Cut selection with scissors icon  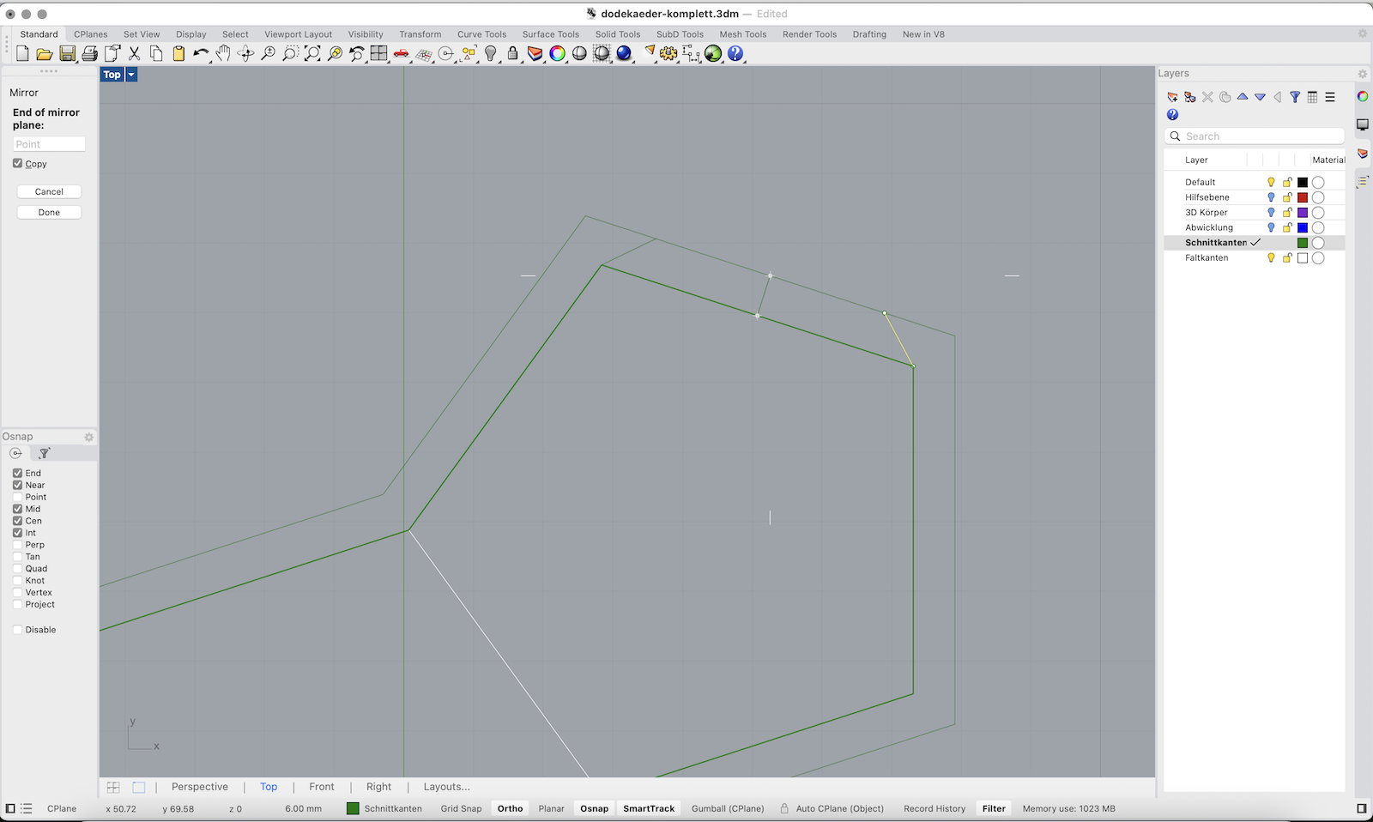[134, 53]
